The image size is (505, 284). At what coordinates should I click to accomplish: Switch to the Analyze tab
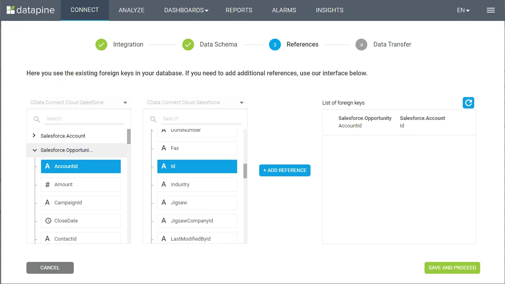(x=131, y=10)
